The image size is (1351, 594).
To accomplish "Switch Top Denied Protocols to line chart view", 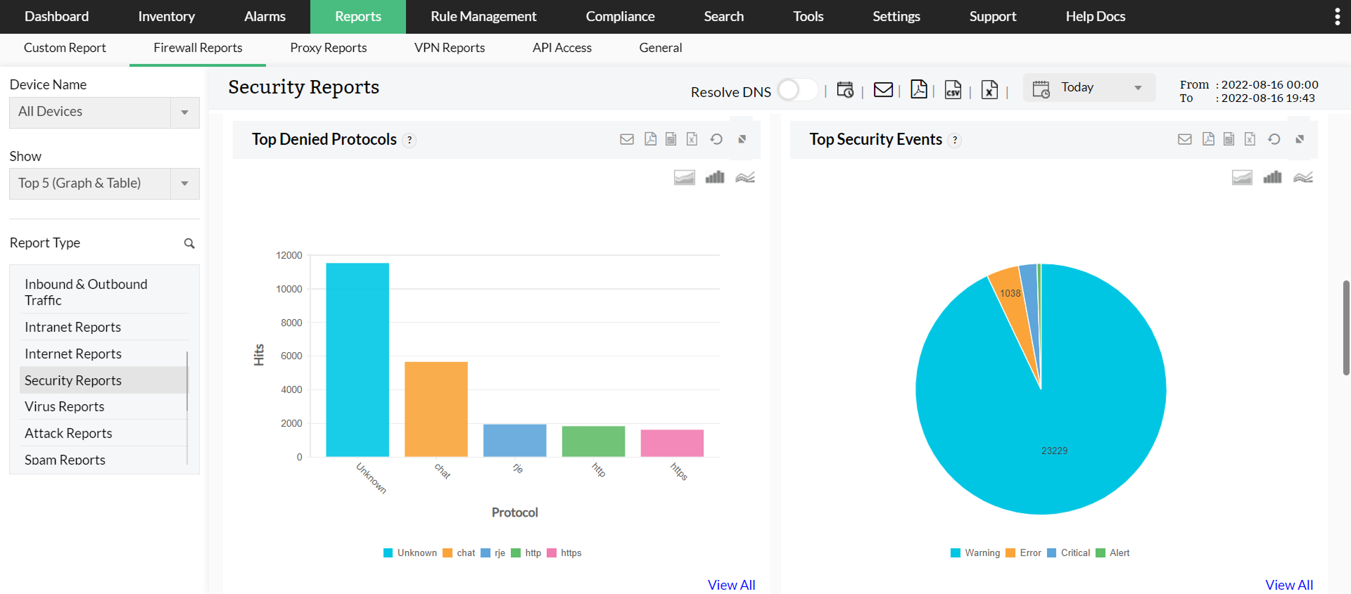I will coord(745,177).
